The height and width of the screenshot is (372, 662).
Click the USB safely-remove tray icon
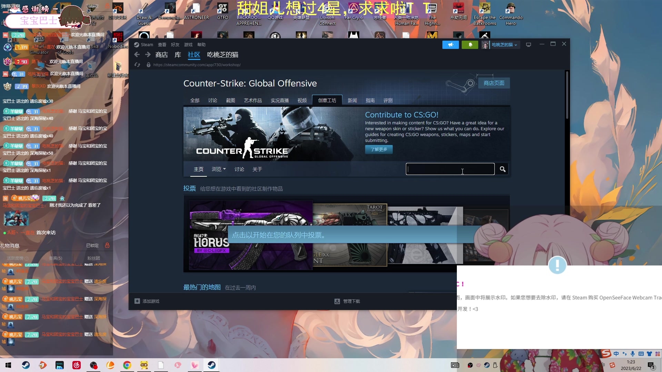(495, 365)
